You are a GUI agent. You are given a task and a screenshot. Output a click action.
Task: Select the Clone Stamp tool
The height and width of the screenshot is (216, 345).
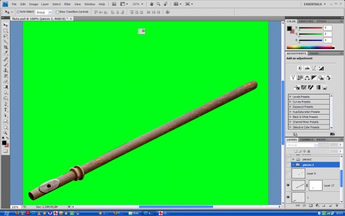(x=6, y=70)
